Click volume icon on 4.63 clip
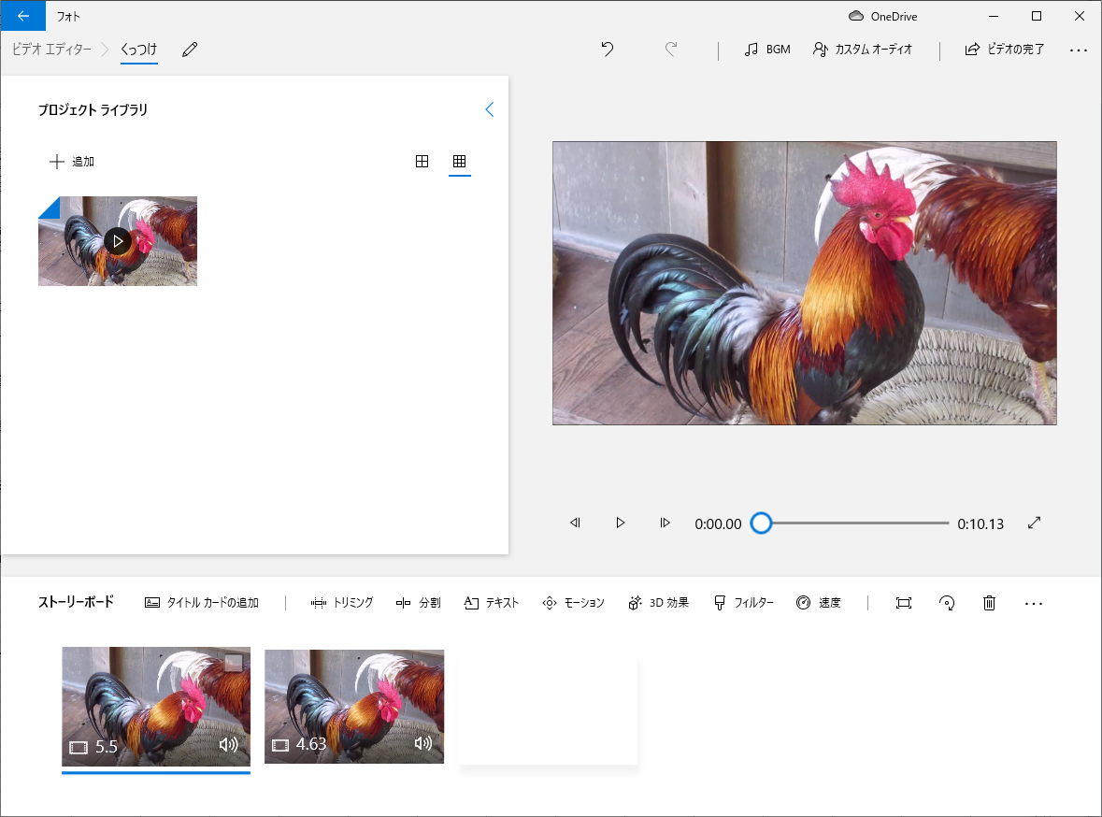Image resolution: width=1102 pixels, height=817 pixels. point(423,743)
